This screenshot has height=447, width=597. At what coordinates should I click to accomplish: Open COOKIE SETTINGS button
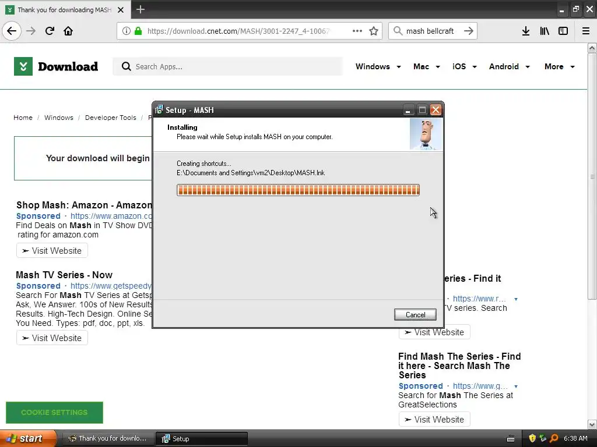click(x=54, y=413)
